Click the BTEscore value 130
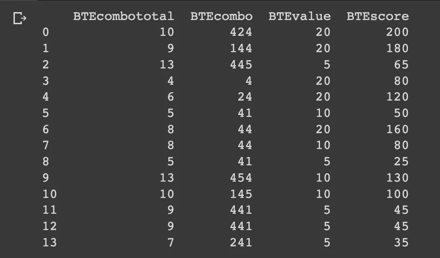Image resolution: width=440 pixels, height=258 pixels. [397, 177]
